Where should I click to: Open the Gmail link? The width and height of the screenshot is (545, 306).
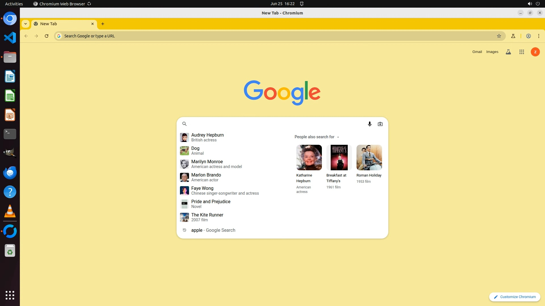pyautogui.click(x=477, y=52)
